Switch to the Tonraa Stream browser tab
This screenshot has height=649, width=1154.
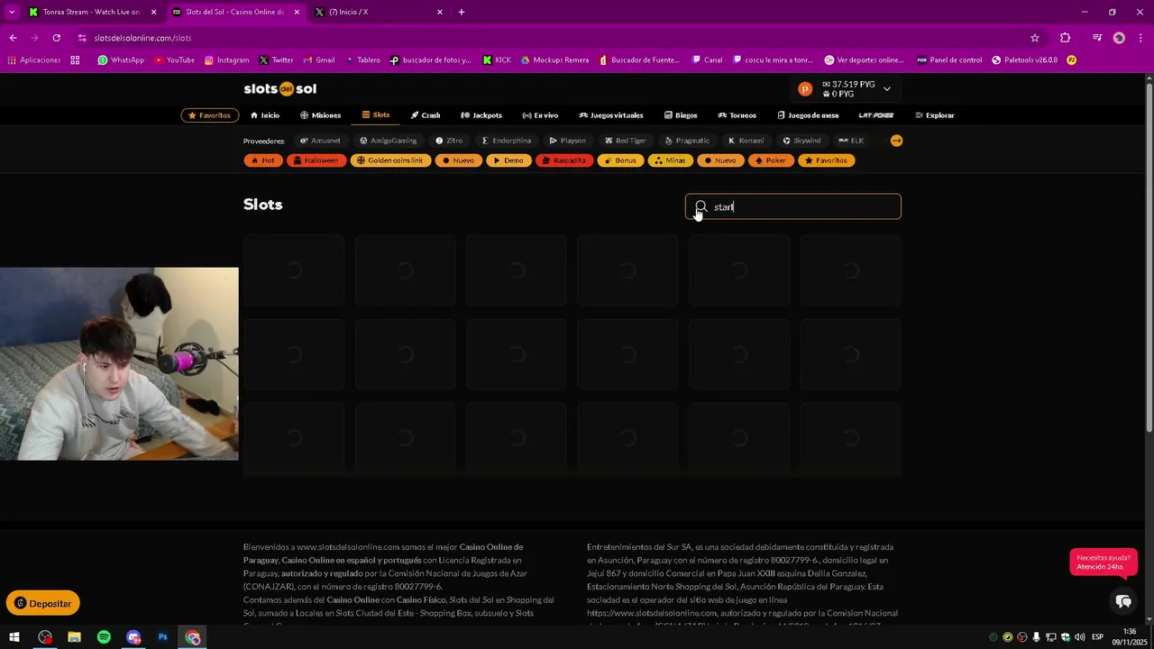(90, 12)
